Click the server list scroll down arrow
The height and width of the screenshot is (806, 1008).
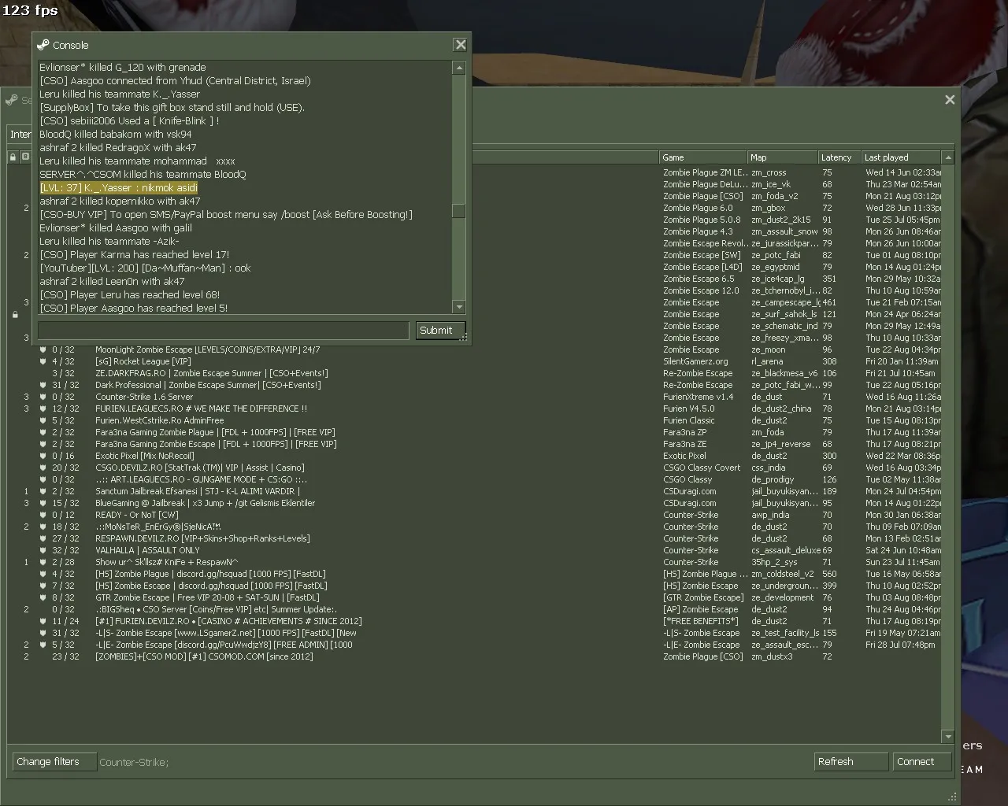tap(948, 736)
